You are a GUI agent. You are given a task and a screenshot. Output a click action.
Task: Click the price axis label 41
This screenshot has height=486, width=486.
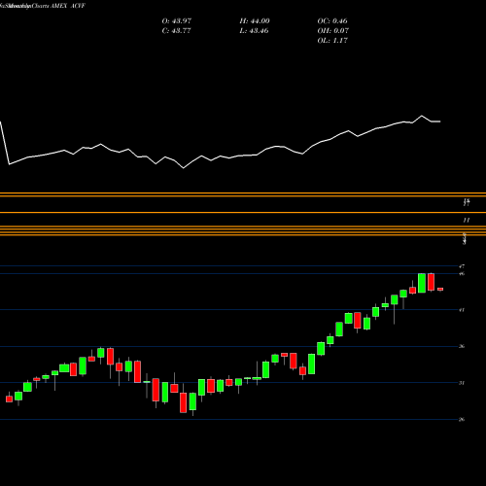pyautogui.click(x=462, y=310)
